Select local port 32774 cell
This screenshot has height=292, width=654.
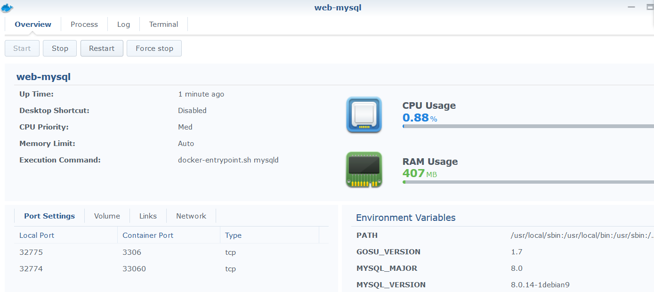pos(31,269)
